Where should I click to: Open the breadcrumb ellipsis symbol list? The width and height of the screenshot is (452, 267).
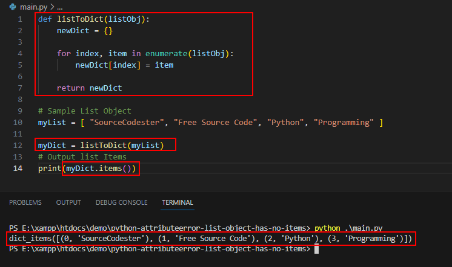pos(59,7)
